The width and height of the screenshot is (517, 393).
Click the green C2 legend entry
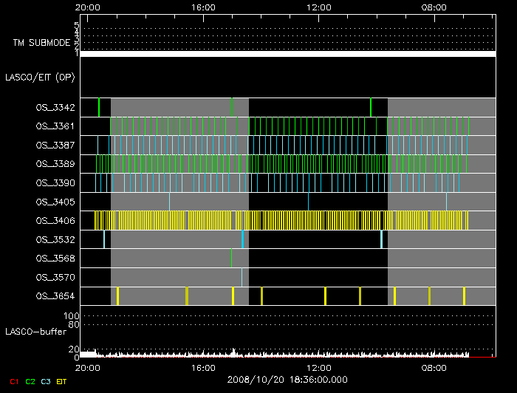pyautogui.click(x=30, y=381)
